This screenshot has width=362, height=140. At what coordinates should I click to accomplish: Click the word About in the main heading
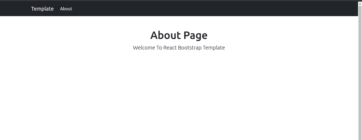[x=165, y=35]
